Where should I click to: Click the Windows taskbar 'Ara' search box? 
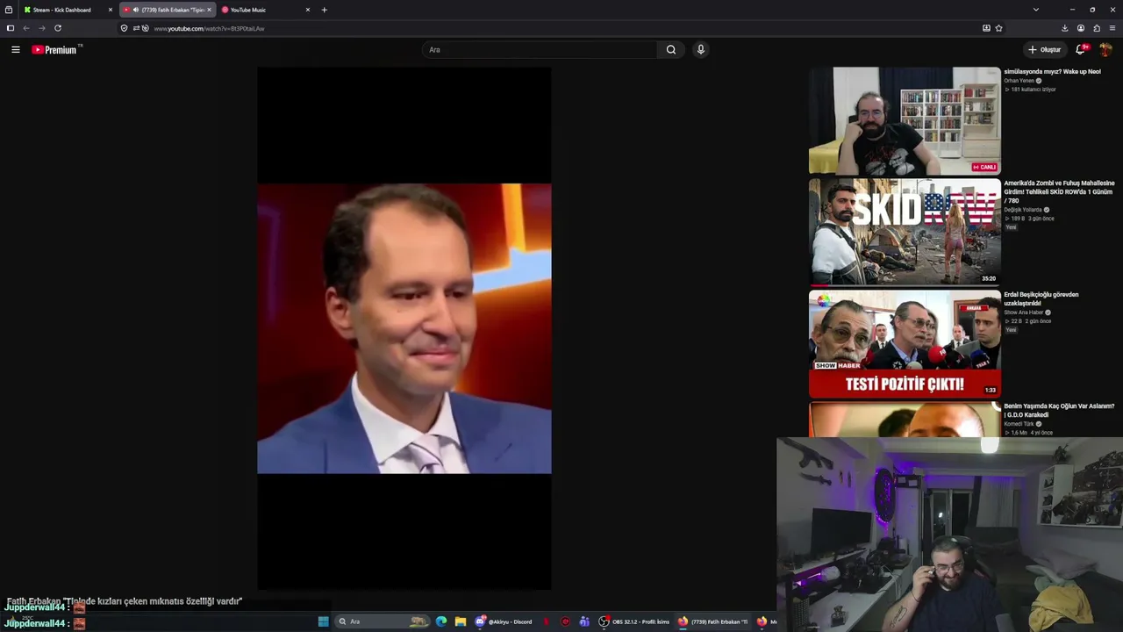[x=383, y=621]
